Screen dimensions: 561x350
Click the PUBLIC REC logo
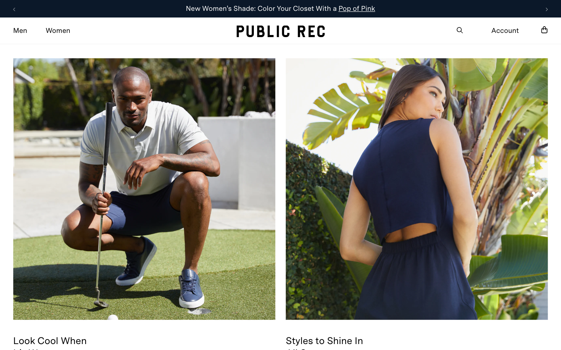(280, 31)
